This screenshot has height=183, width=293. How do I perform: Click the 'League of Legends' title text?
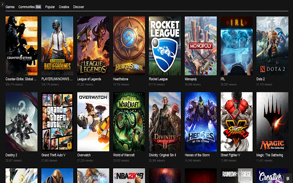[89, 79]
